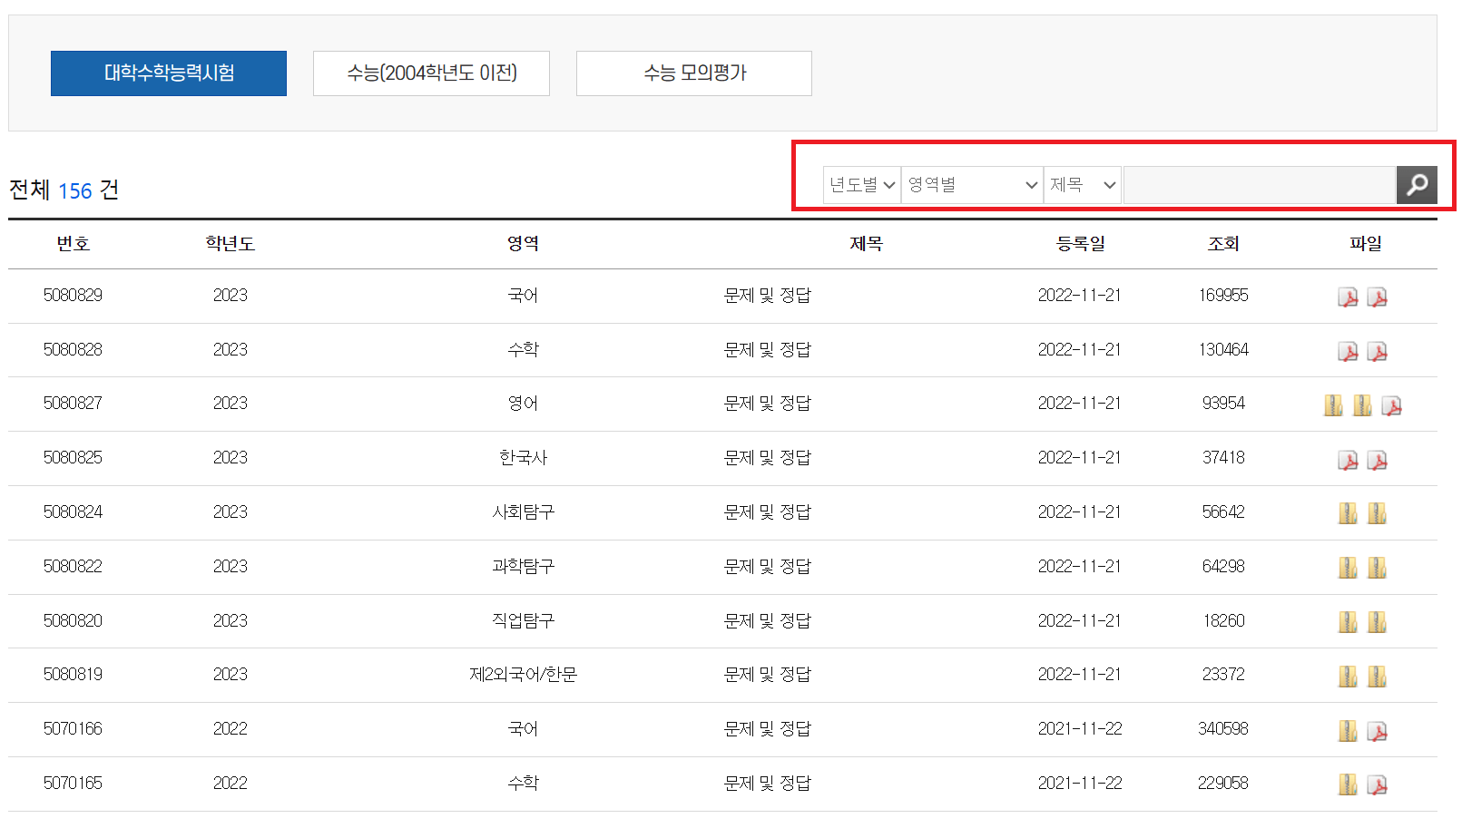The width and height of the screenshot is (1462, 828).
Task: Download the 2023 수학 answers PDF
Action: coord(1379,350)
